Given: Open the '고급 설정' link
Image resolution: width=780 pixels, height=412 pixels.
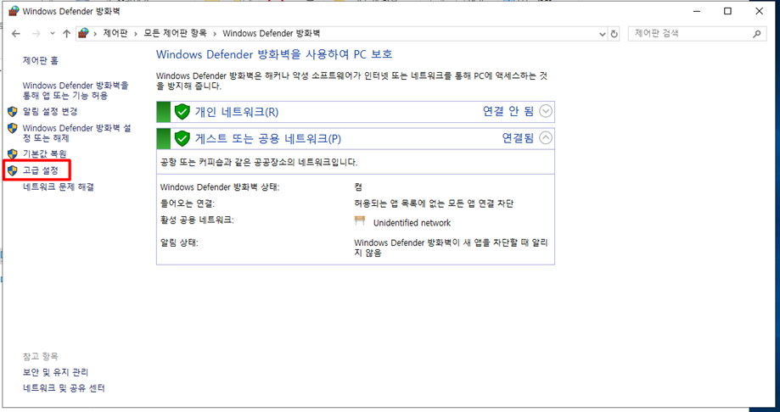Looking at the screenshot, I should point(41,170).
